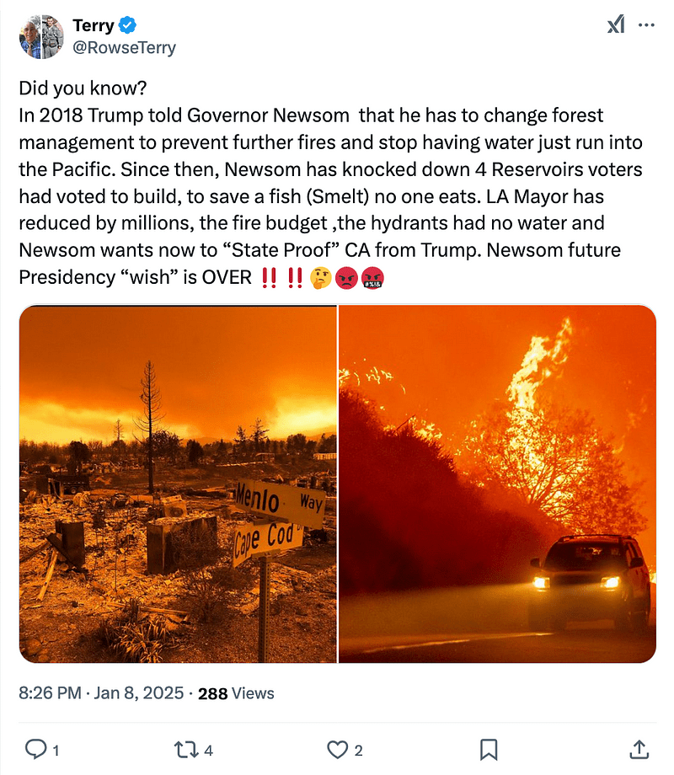Click the reply speech bubble icon
The image size is (674, 775).
35,749
